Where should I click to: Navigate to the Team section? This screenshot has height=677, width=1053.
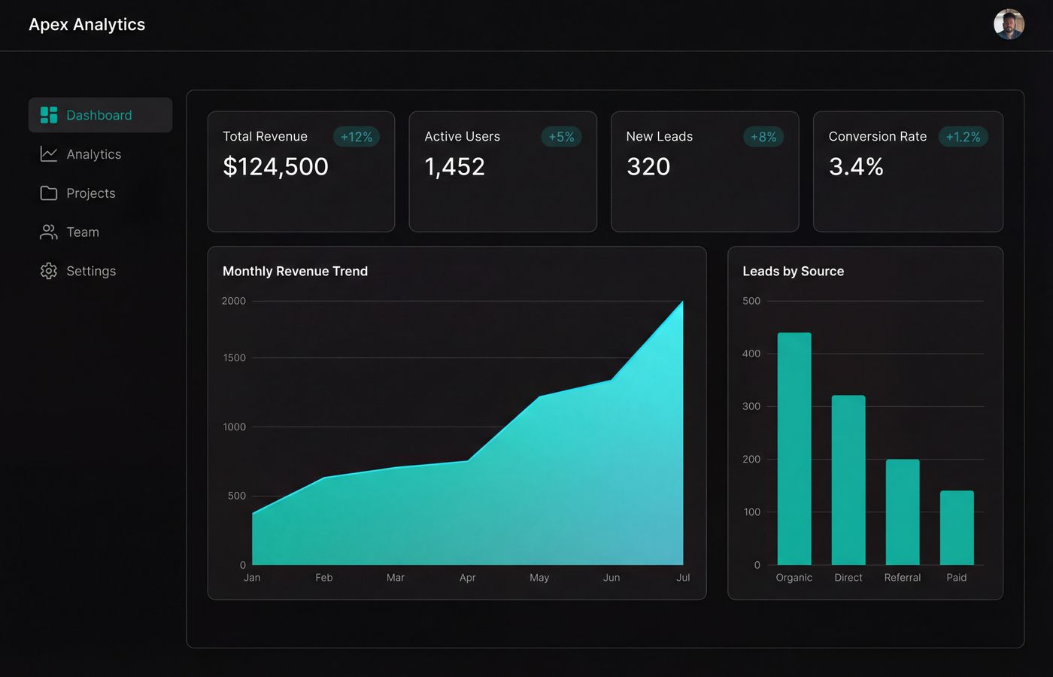[83, 232]
